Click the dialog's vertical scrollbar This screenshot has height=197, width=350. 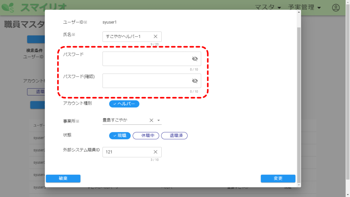[x=299, y=103]
